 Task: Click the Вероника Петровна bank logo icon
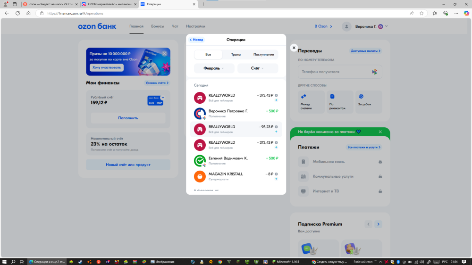coord(200,113)
